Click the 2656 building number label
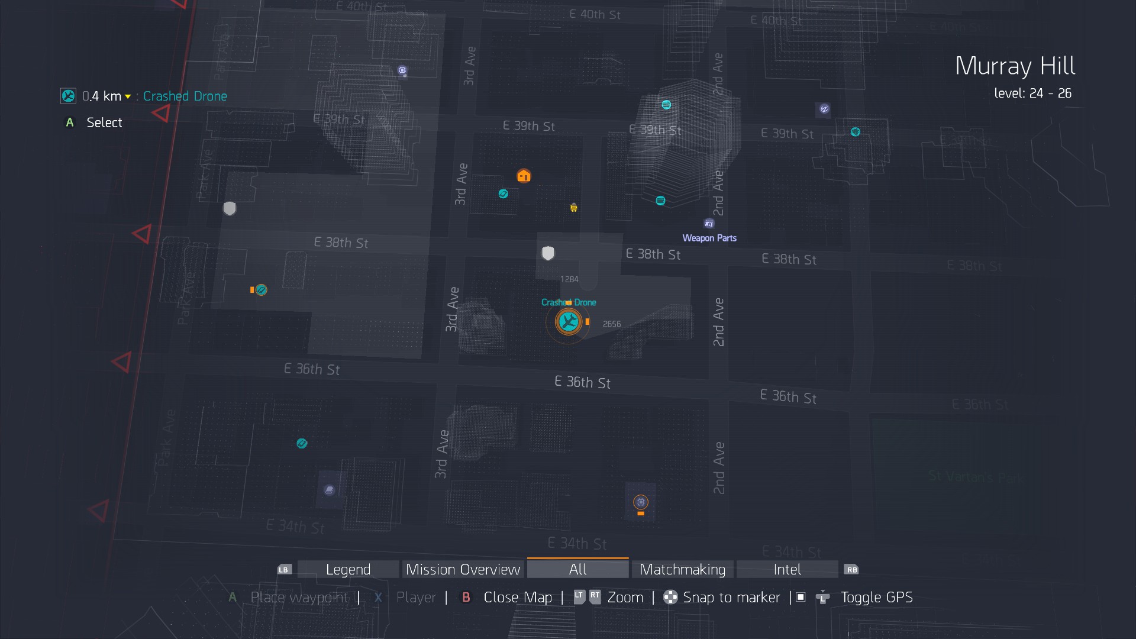Image resolution: width=1136 pixels, height=639 pixels. tap(612, 324)
